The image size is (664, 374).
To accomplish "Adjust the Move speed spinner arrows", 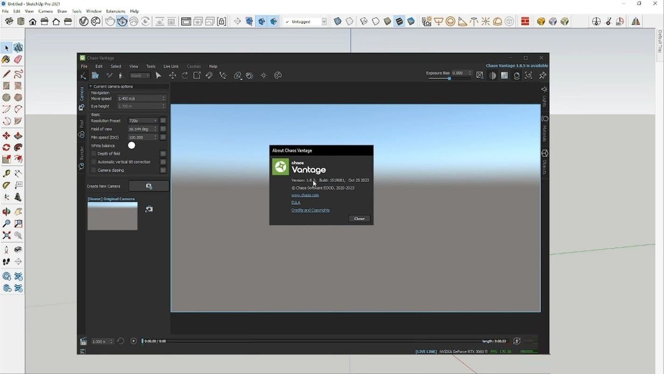I will 163,99.
